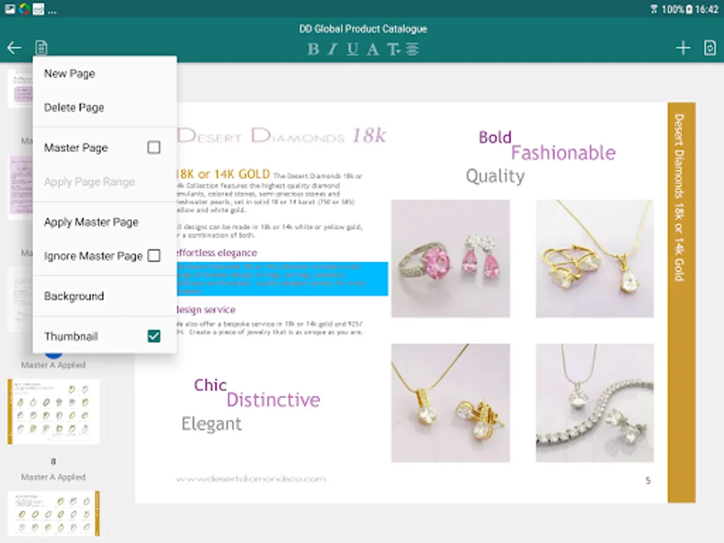Open the page menu document icon
The image size is (724, 543).
(x=41, y=48)
